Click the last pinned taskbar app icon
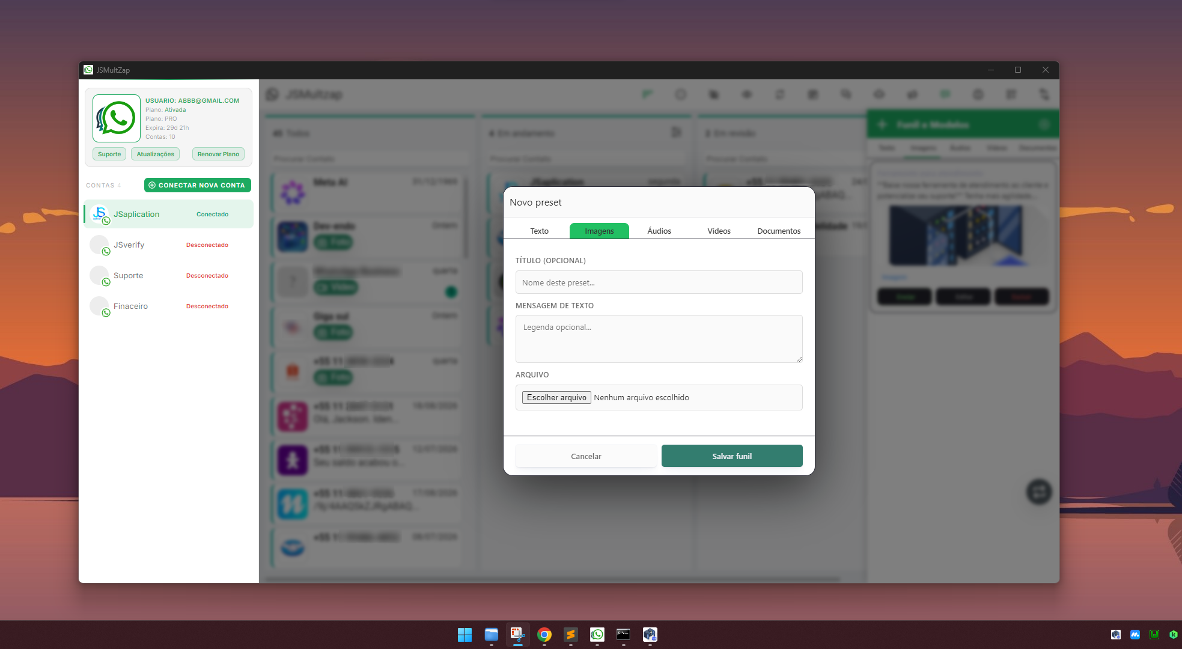Viewport: 1182px width, 649px height. 650,635
